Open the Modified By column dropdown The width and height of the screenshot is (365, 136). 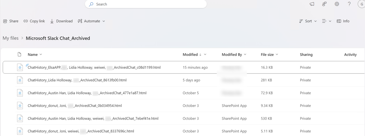[234, 55]
